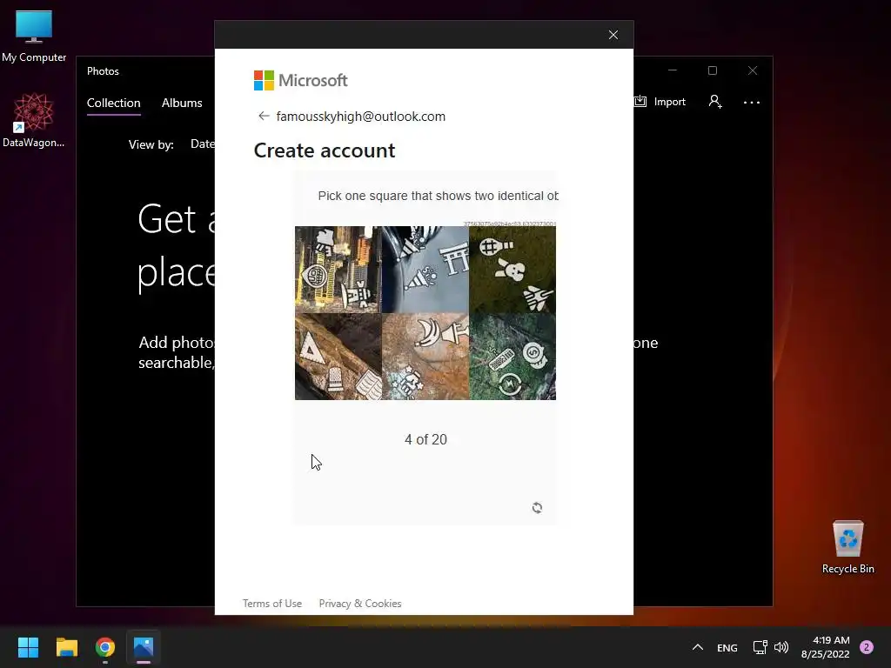
Task: Click the ENG language indicator
Action: point(727,647)
